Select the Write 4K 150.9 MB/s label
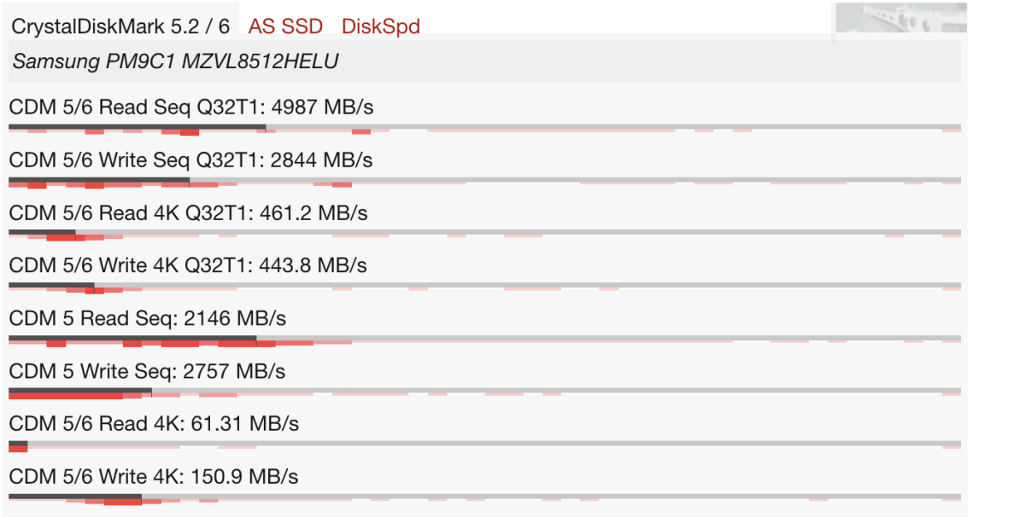The image size is (1025, 517). coord(154,477)
